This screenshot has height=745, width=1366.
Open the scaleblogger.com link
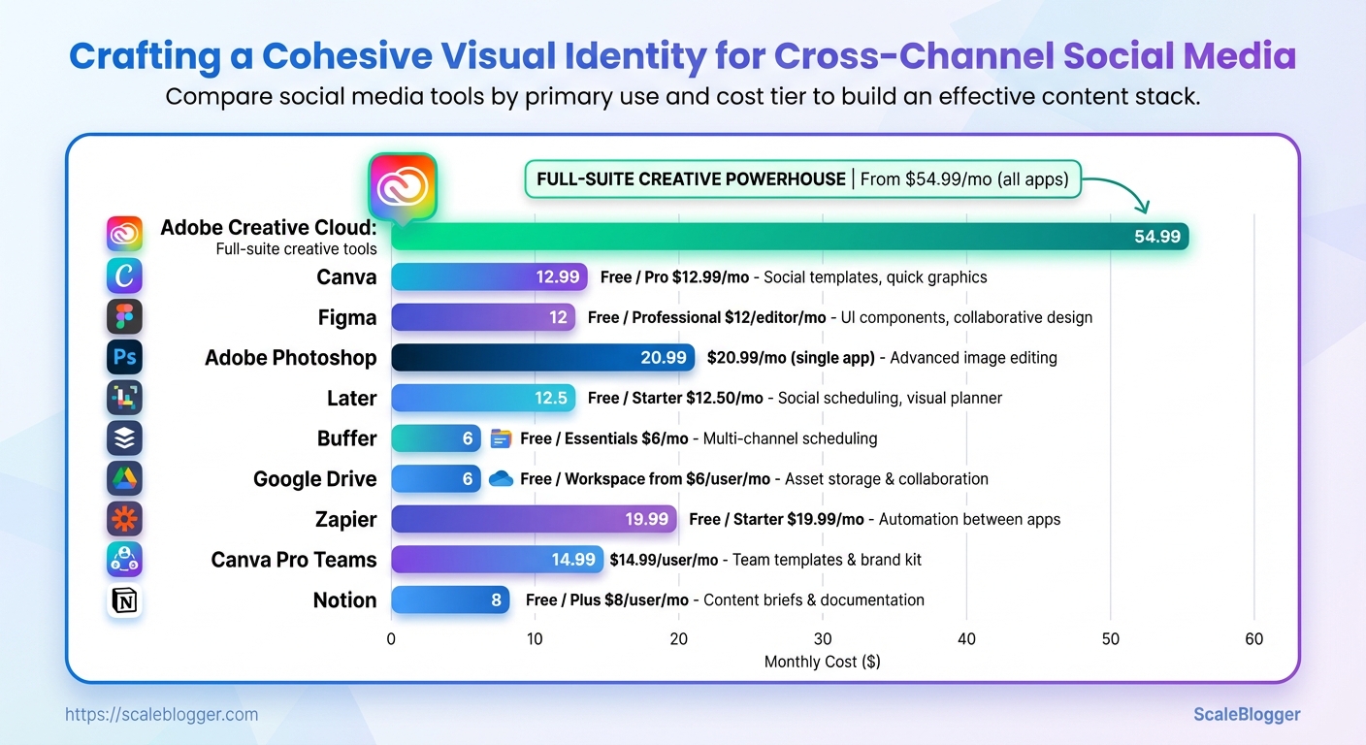160,714
